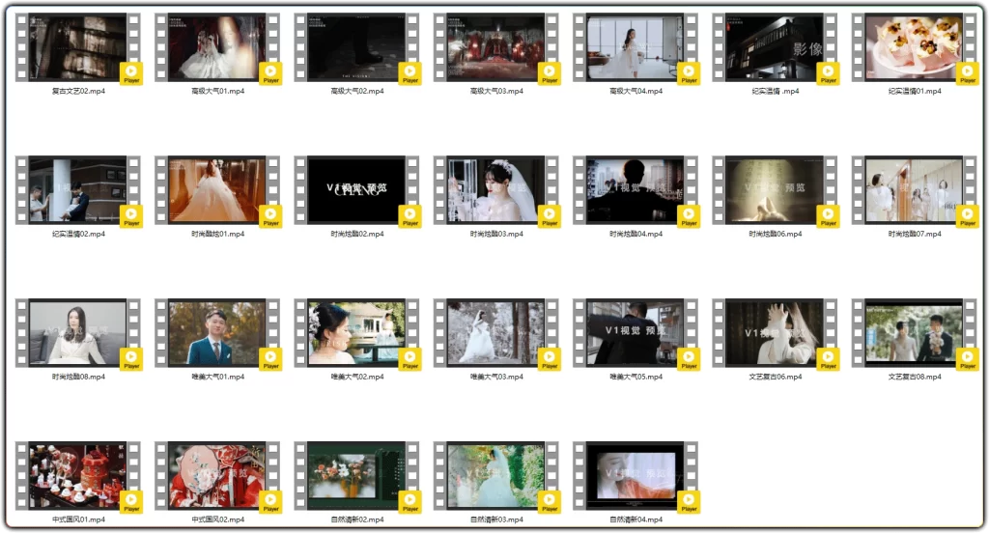
Task: Select the 纪实温情02.mp4 video thumbnail
Action: [x=77, y=190]
